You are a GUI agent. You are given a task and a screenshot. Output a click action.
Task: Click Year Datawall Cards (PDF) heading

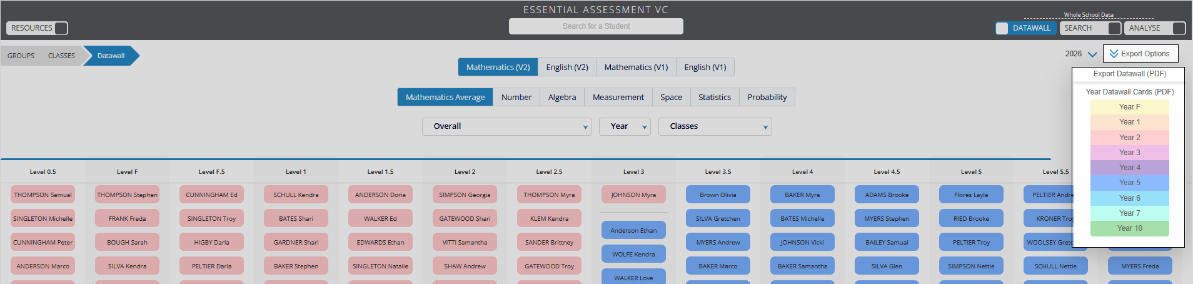[1129, 92]
